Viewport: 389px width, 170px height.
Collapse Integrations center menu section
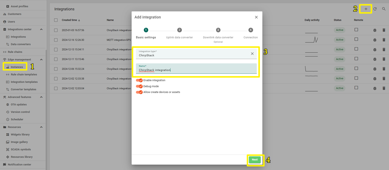(41, 29)
